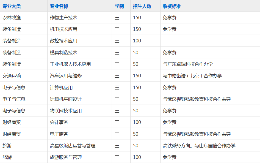Select the 工业机器人技术应用 cell
The width and height of the screenshot is (260, 163).
click(80, 64)
